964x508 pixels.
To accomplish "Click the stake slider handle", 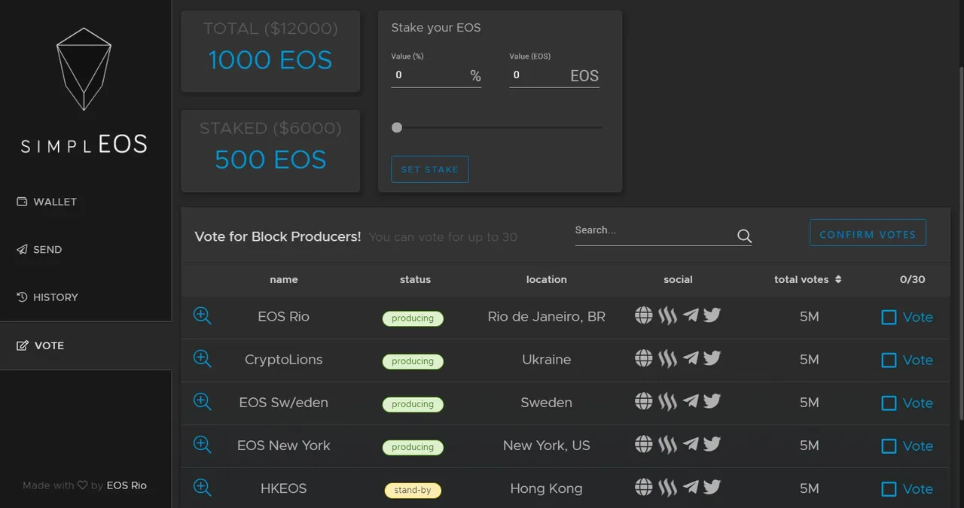I will click(397, 127).
